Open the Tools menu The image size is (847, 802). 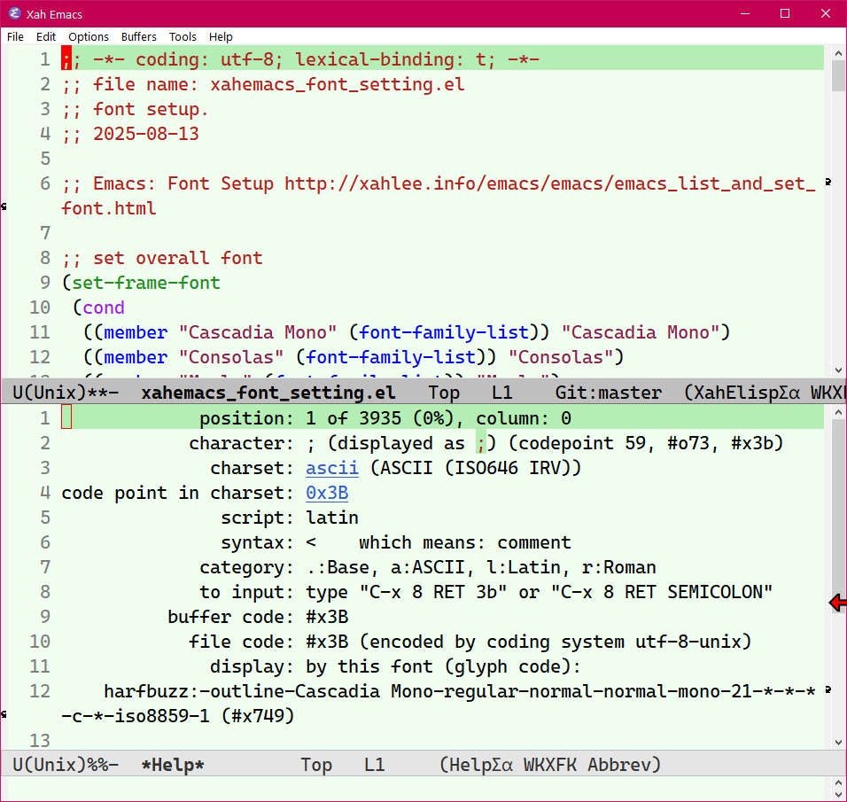(183, 36)
